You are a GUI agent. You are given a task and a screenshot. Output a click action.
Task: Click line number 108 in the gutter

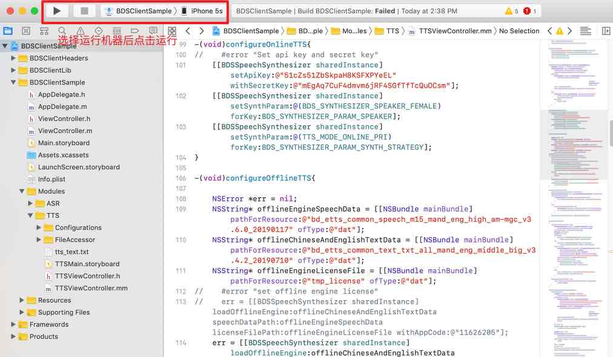tap(181, 199)
